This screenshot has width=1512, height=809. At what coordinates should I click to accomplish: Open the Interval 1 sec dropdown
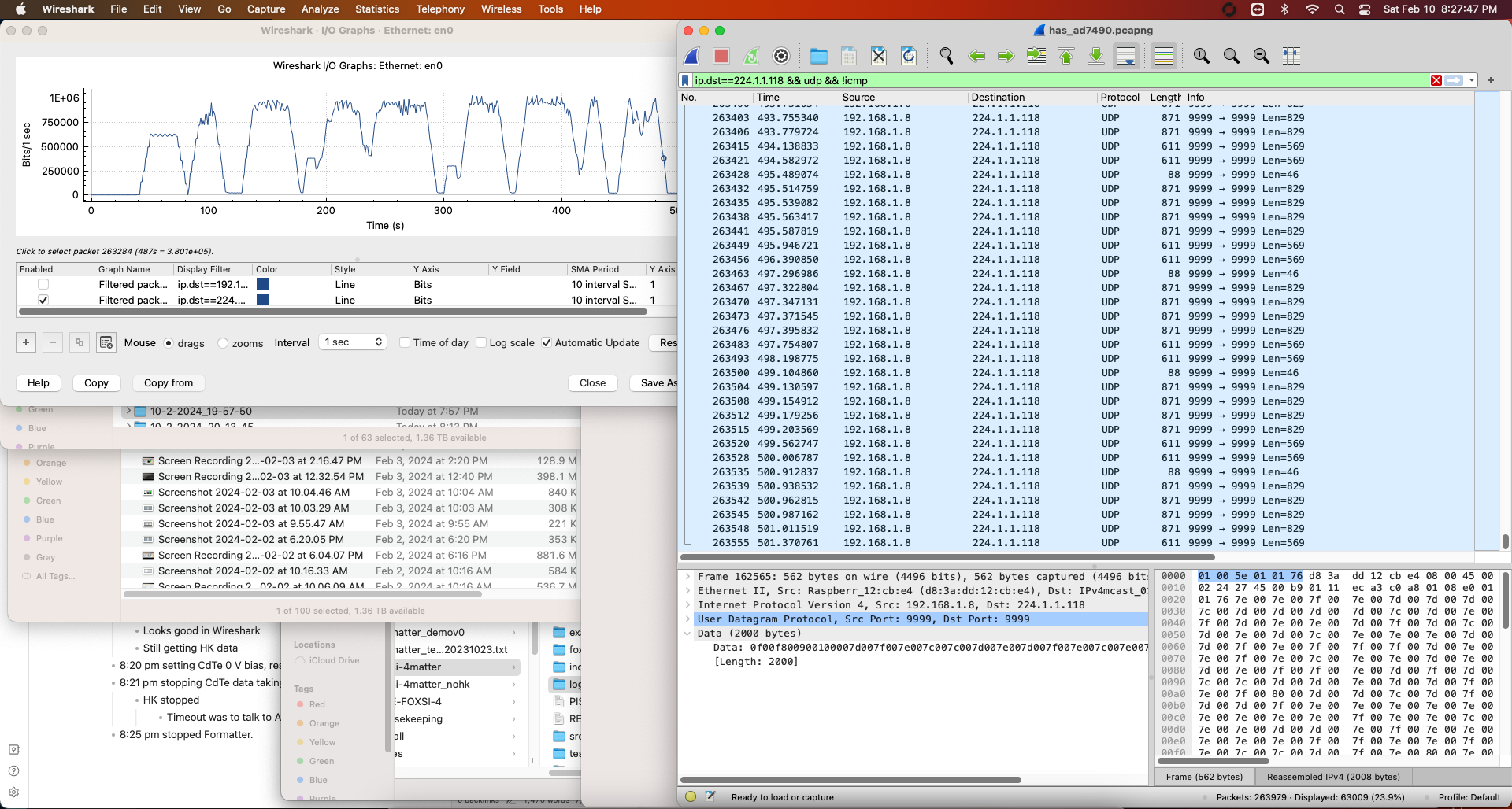click(353, 342)
